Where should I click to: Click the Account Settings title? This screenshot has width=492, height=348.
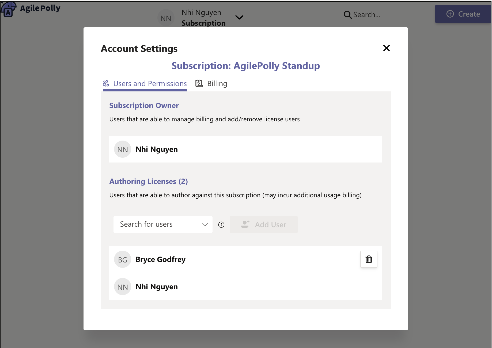click(x=139, y=49)
